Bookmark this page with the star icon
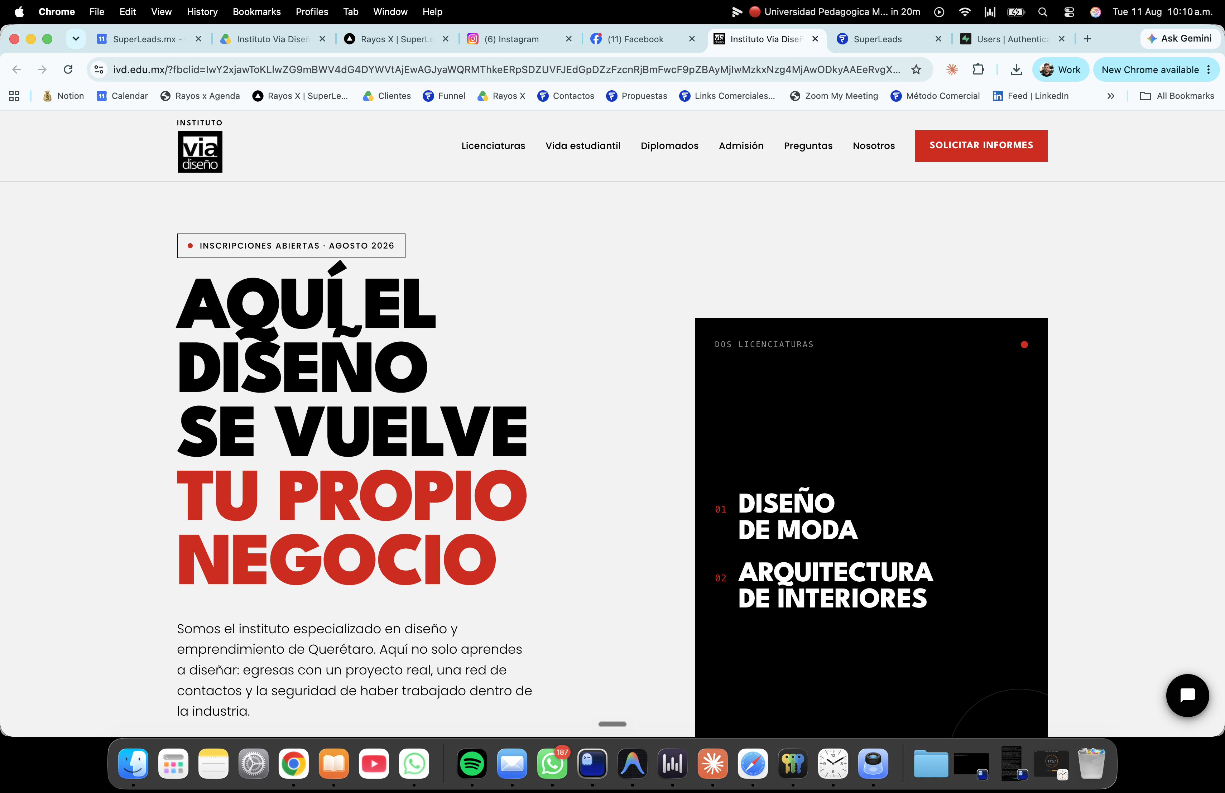This screenshot has height=793, width=1225. (916, 69)
